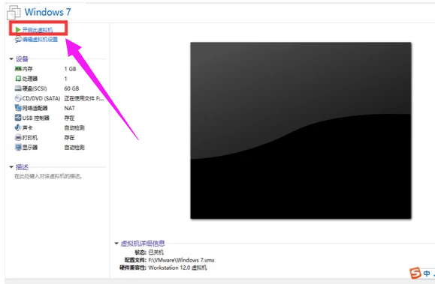Viewport: 435px width, 284px height.
Task: Click the USB controller icon
Action: (18, 118)
